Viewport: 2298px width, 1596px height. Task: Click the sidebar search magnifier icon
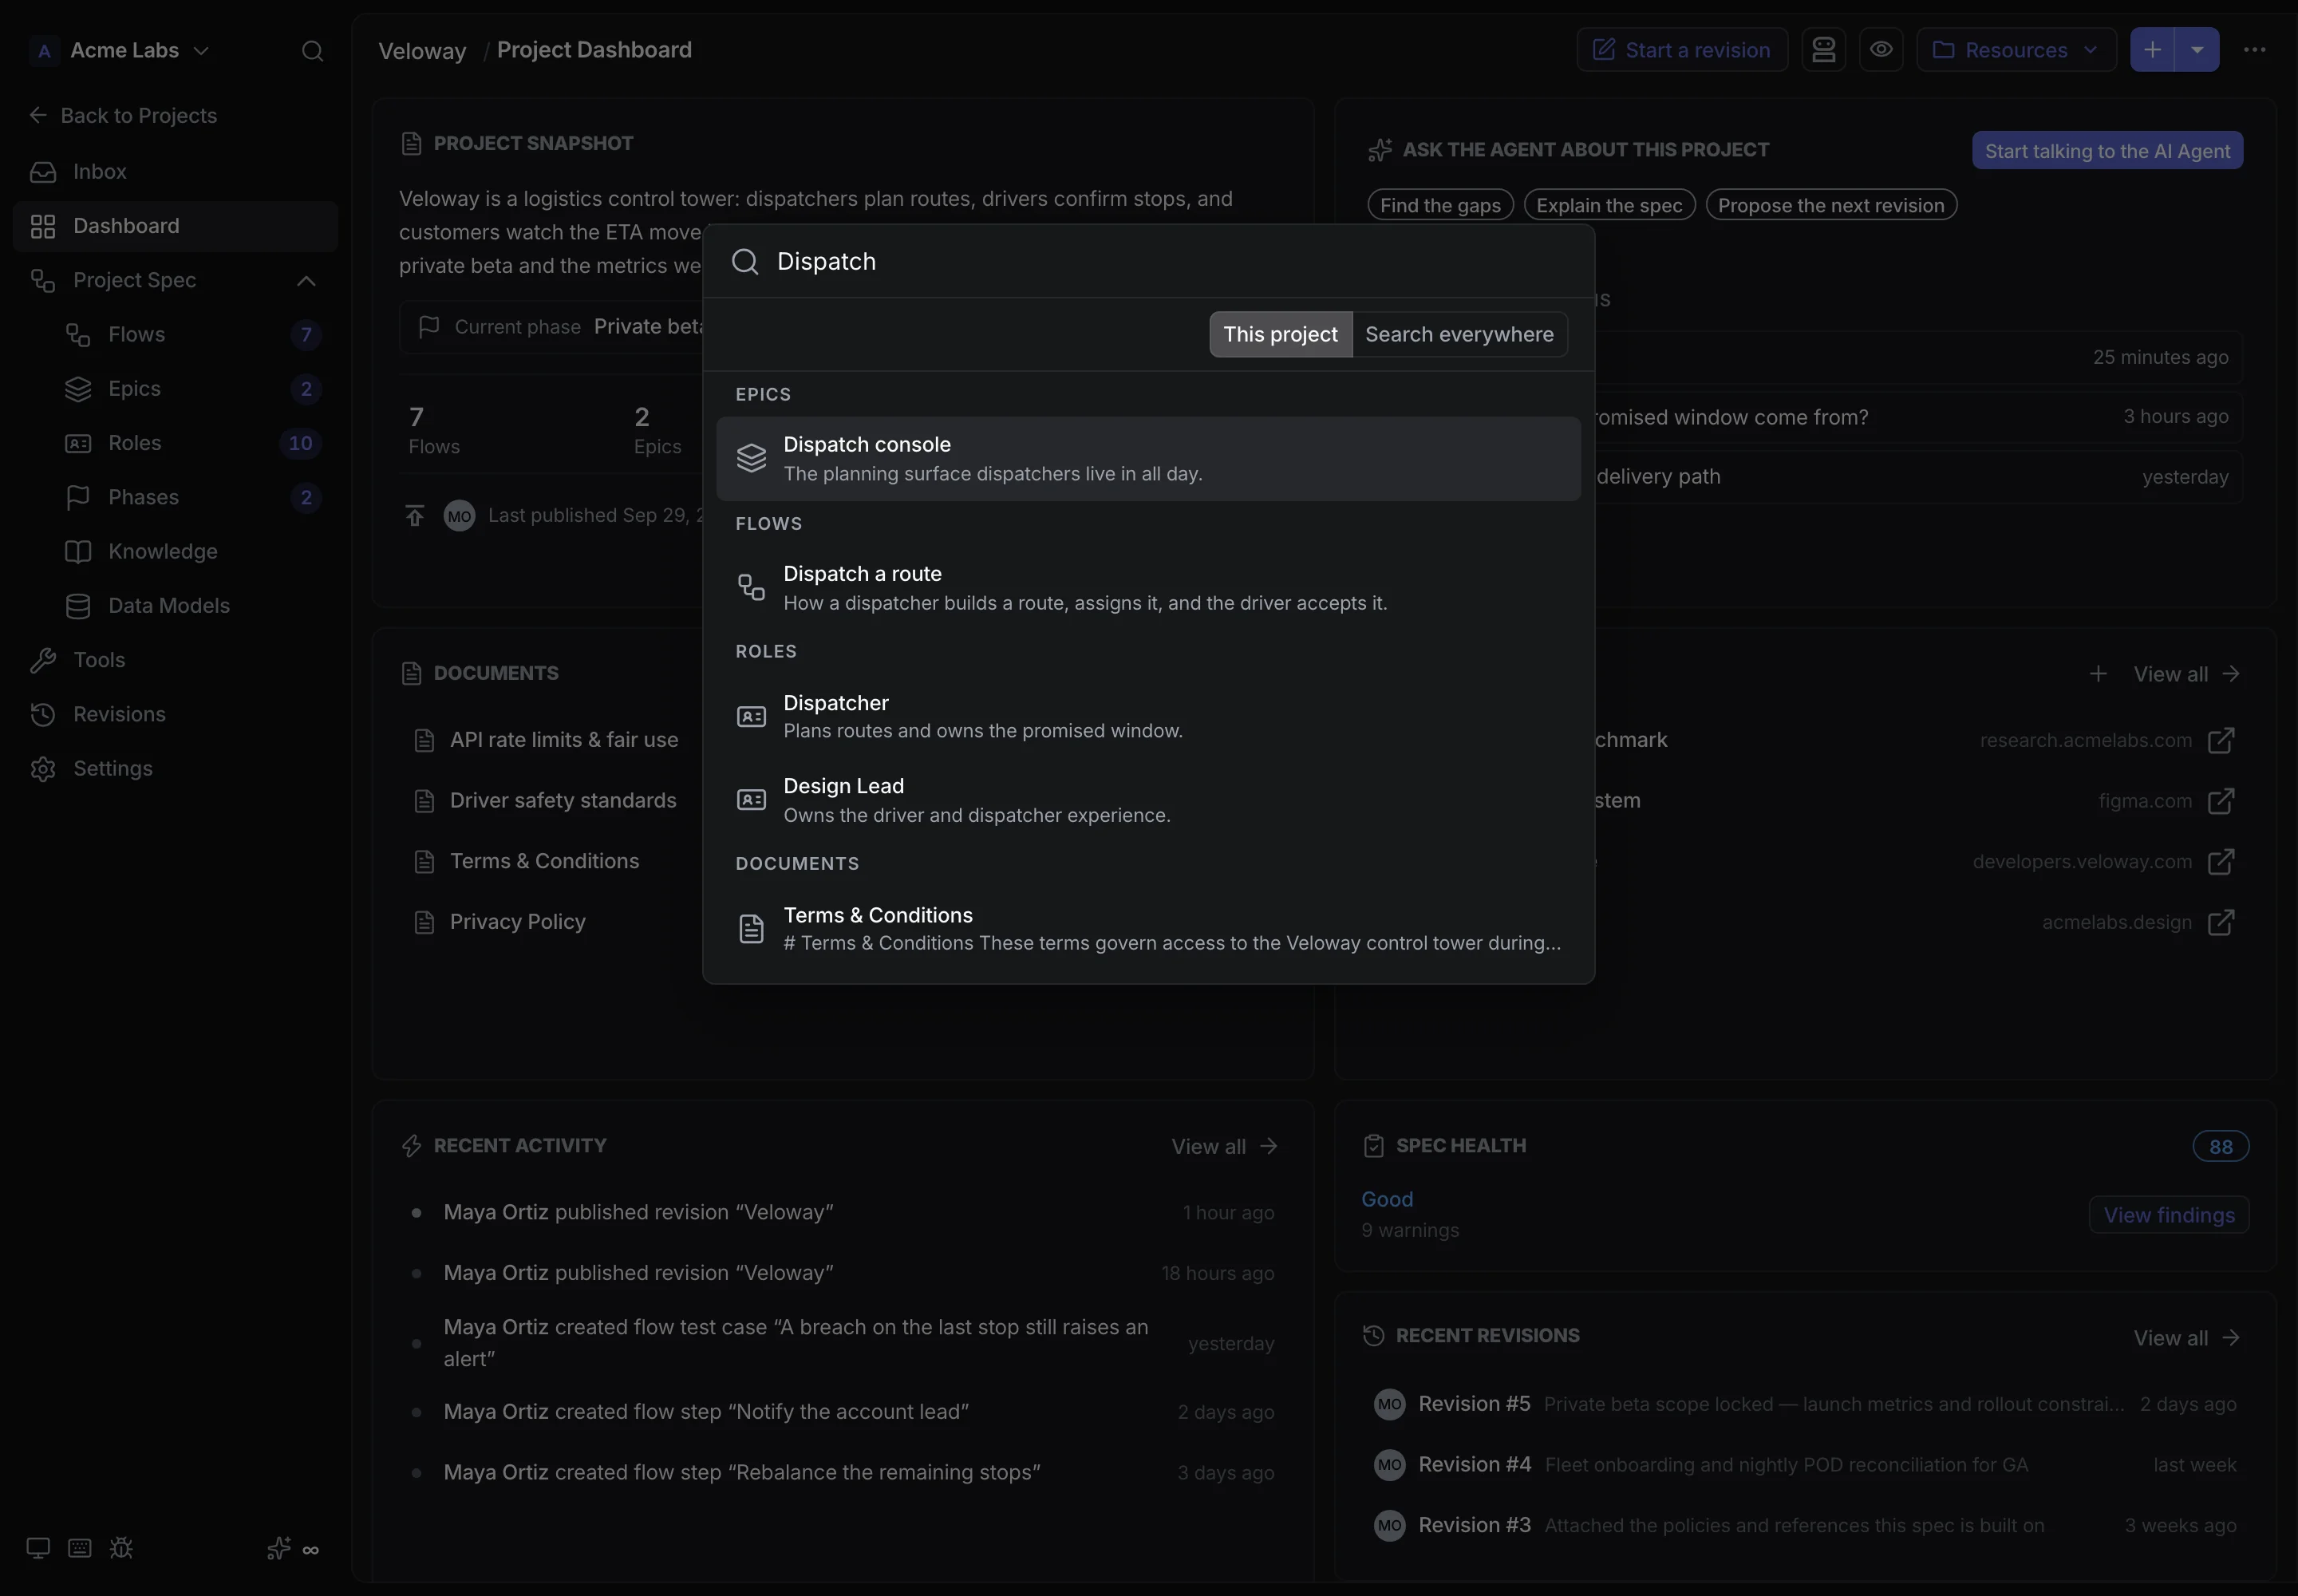[312, 50]
